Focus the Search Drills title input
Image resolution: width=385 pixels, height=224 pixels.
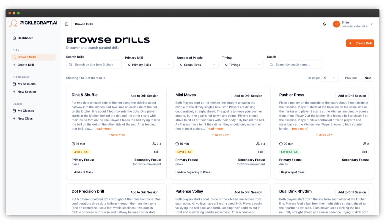[x=94, y=65]
